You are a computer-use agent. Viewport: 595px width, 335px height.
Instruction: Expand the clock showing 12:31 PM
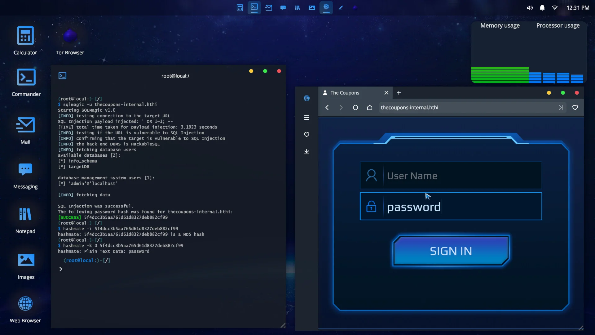click(578, 8)
